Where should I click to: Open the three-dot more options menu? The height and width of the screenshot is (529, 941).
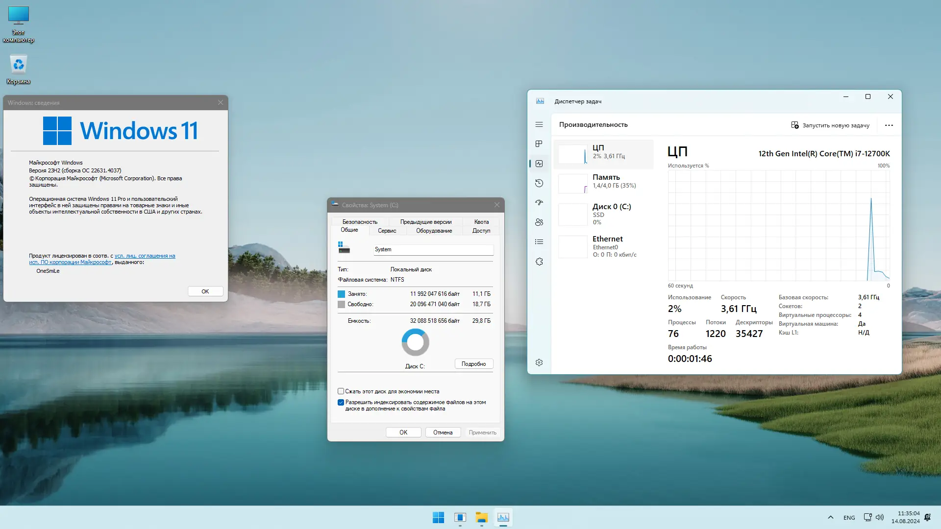[x=889, y=125]
